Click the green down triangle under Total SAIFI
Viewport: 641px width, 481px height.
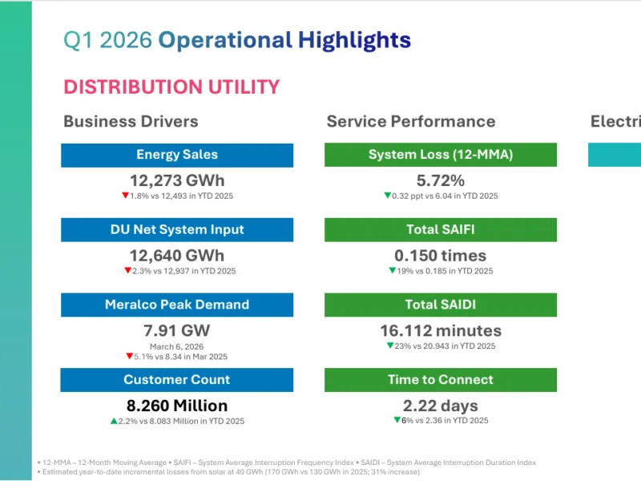(393, 270)
